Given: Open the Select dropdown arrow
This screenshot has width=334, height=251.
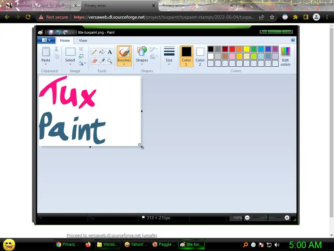Looking at the screenshot, I should [70, 64].
